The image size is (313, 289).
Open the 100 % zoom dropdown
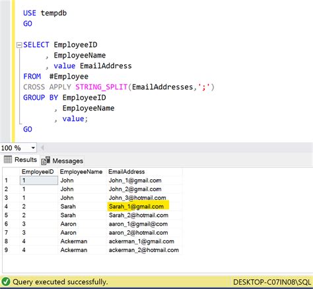point(33,147)
